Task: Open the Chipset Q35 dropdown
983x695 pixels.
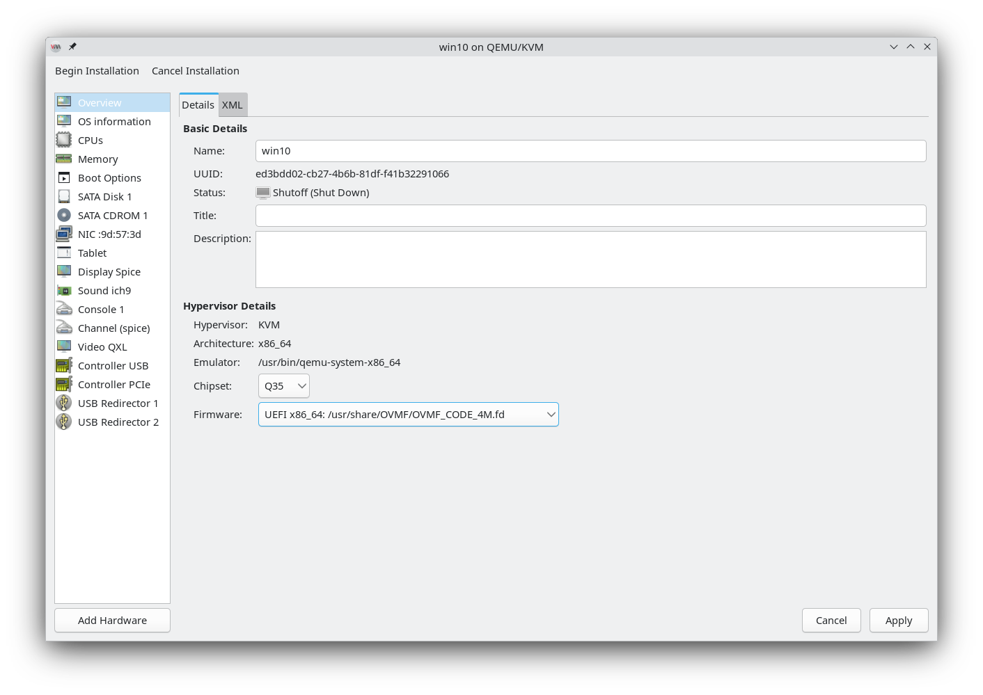Action: pos(283,386)
